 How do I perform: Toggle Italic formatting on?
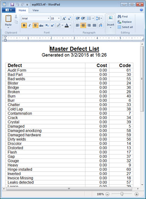[x=30, y=25]
